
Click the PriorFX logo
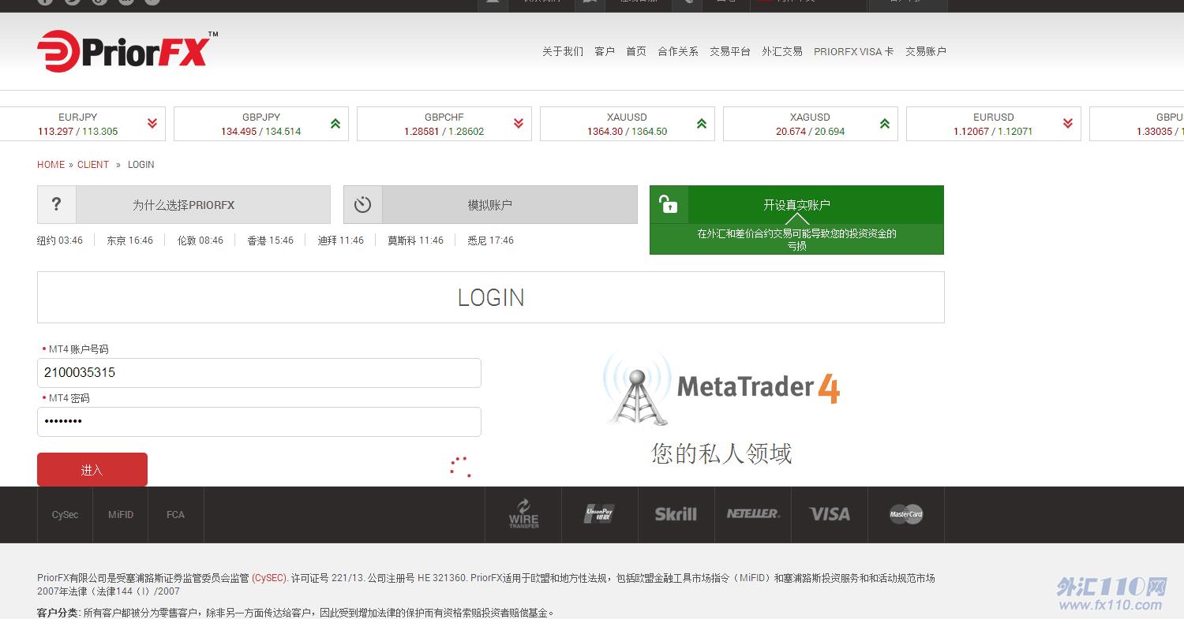(x=127, y=52)
